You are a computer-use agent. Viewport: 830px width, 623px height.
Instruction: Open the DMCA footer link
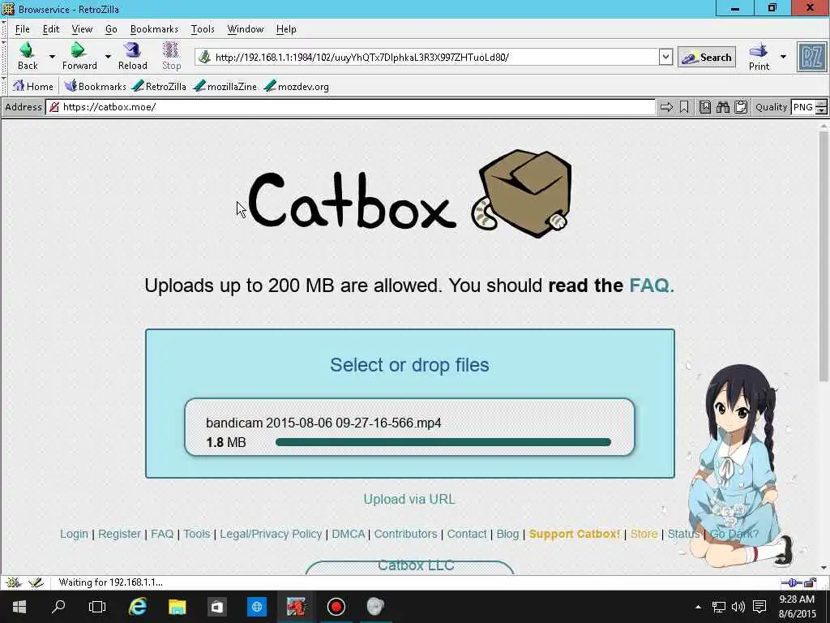(x=349, y=534)
